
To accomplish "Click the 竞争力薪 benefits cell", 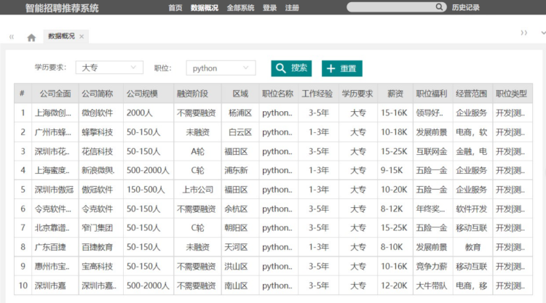I will (432, 267).
